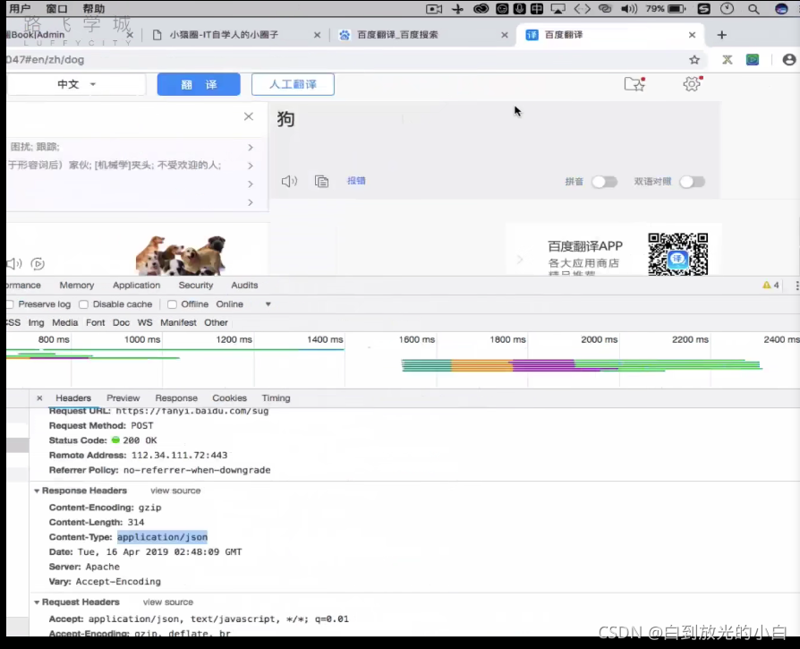Click the circular play icon beside dictionary speaker

click(x=38, y=264)
